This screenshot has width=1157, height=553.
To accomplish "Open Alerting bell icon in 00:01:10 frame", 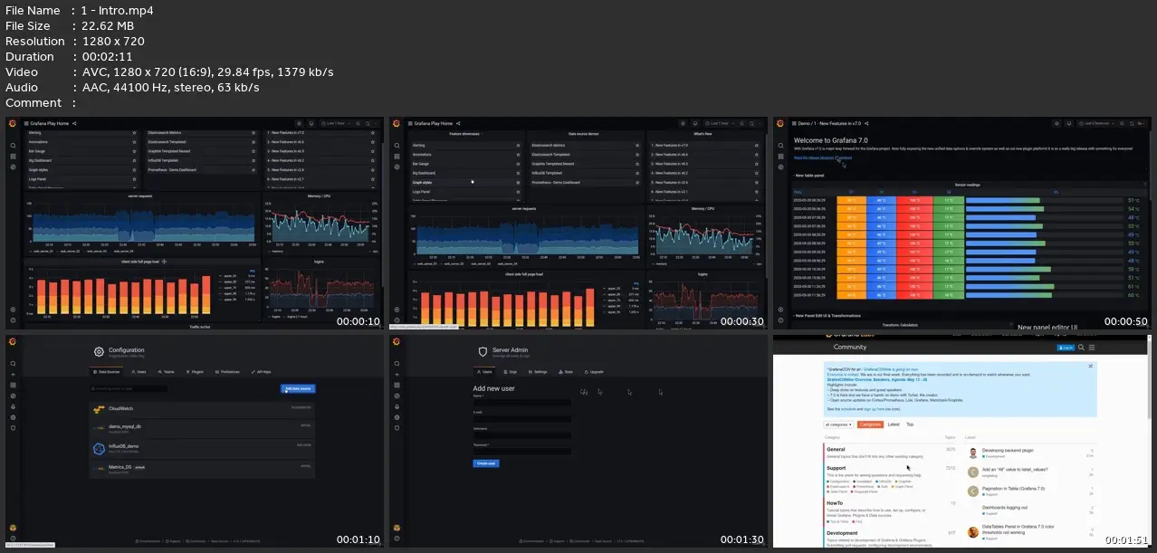I will click(14, 406).
